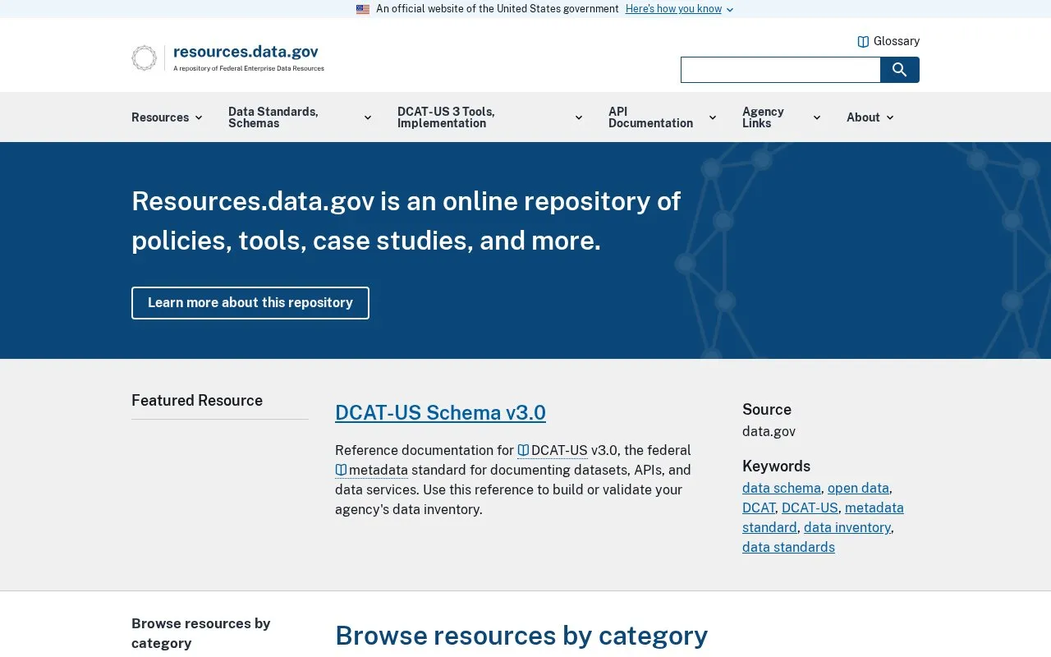Click the open data keyword

pyautogui.click(x=858, y=488)
